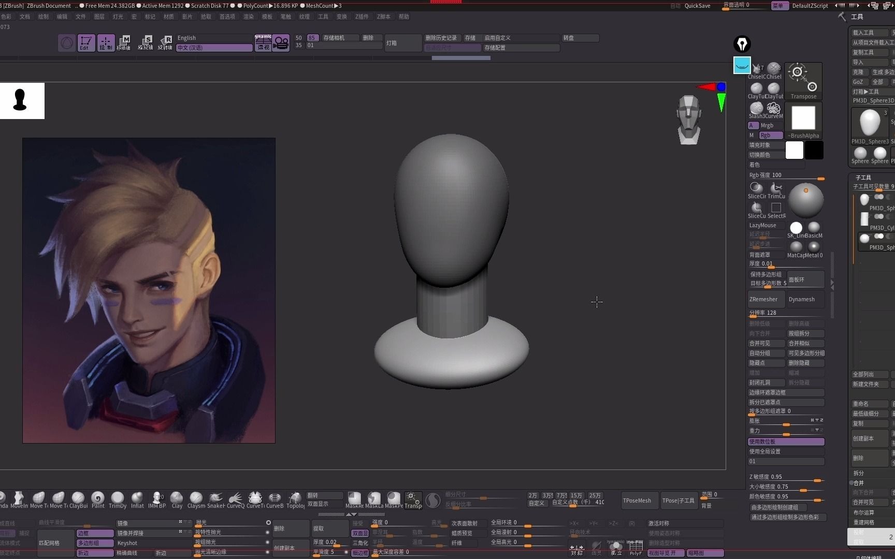Pick the CurveM brush
895x559 pixels.
pyautogui.click(x=774, y=110)
